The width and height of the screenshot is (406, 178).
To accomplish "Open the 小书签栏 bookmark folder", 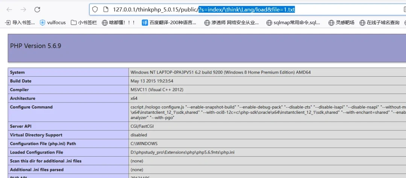I will coord(84,23).
